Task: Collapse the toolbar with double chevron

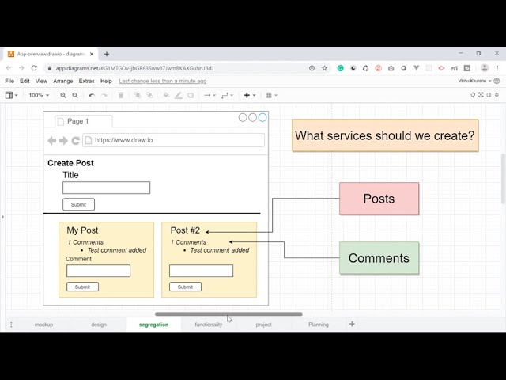Action: [497, 95]
